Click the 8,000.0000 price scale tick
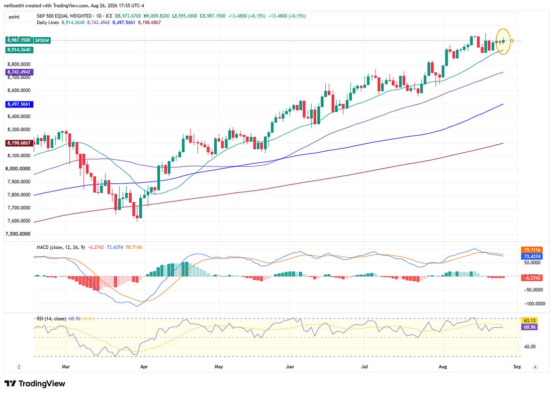This screenshot has height=395, width=553. tap(18, 169)
